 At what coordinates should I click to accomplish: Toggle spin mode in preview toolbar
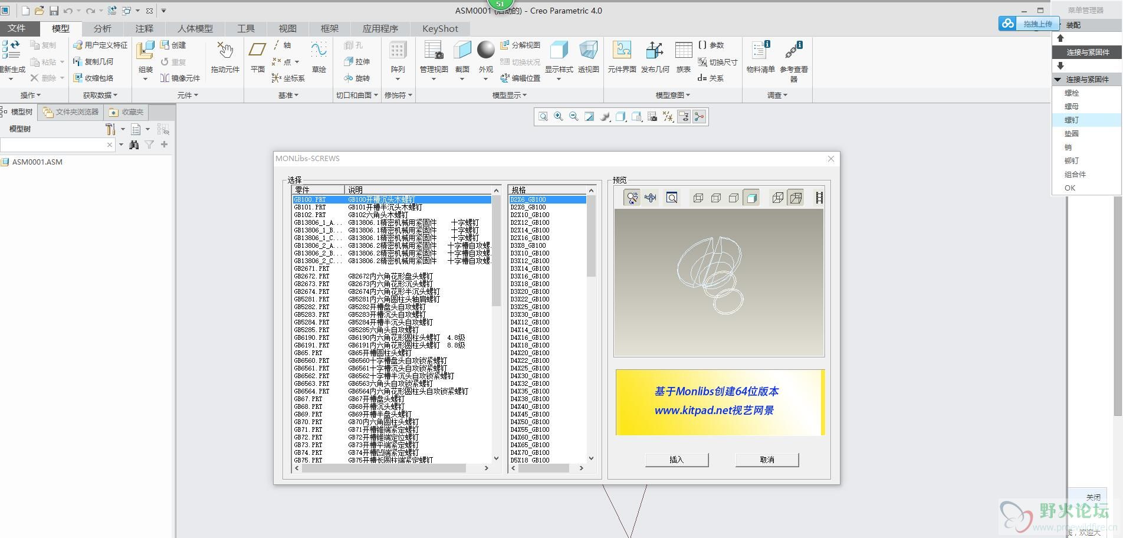(x=632, y=198)
